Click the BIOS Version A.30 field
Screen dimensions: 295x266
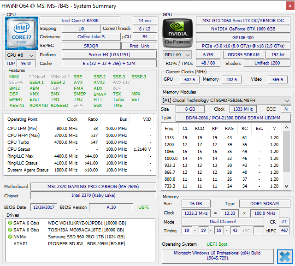coord(111,207)
